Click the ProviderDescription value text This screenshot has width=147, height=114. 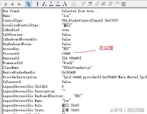[104, 77]
